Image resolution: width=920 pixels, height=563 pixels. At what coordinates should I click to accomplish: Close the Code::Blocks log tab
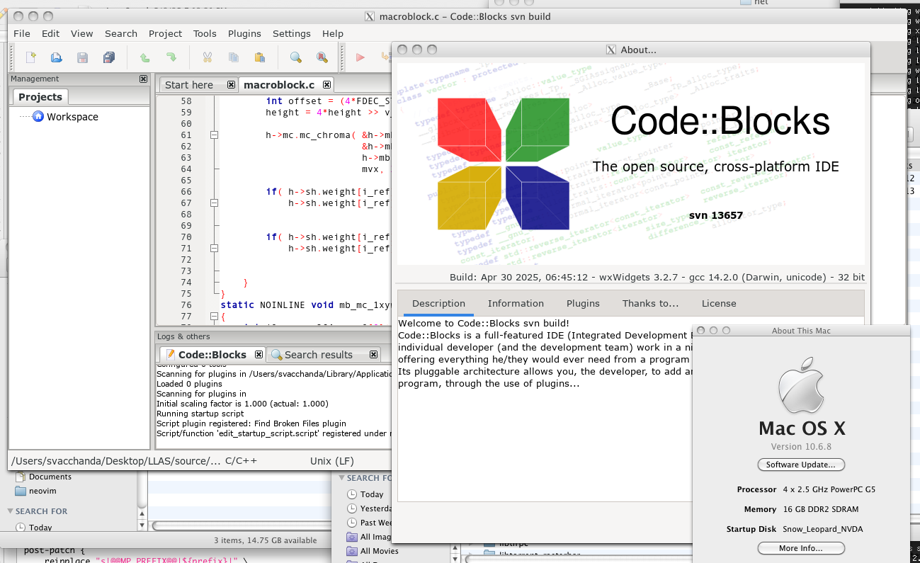tap(259, 354)
